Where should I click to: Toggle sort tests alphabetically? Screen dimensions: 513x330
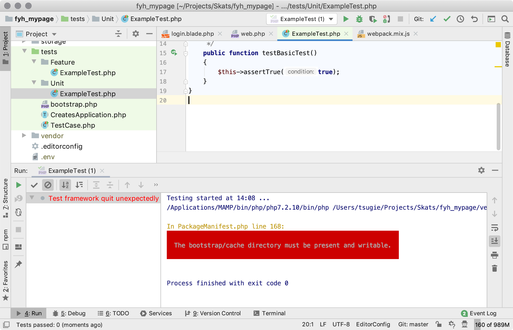[65, 185]
